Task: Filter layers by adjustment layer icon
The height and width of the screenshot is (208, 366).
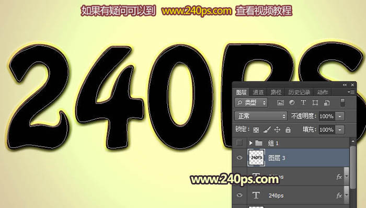Action: [292, 102]
